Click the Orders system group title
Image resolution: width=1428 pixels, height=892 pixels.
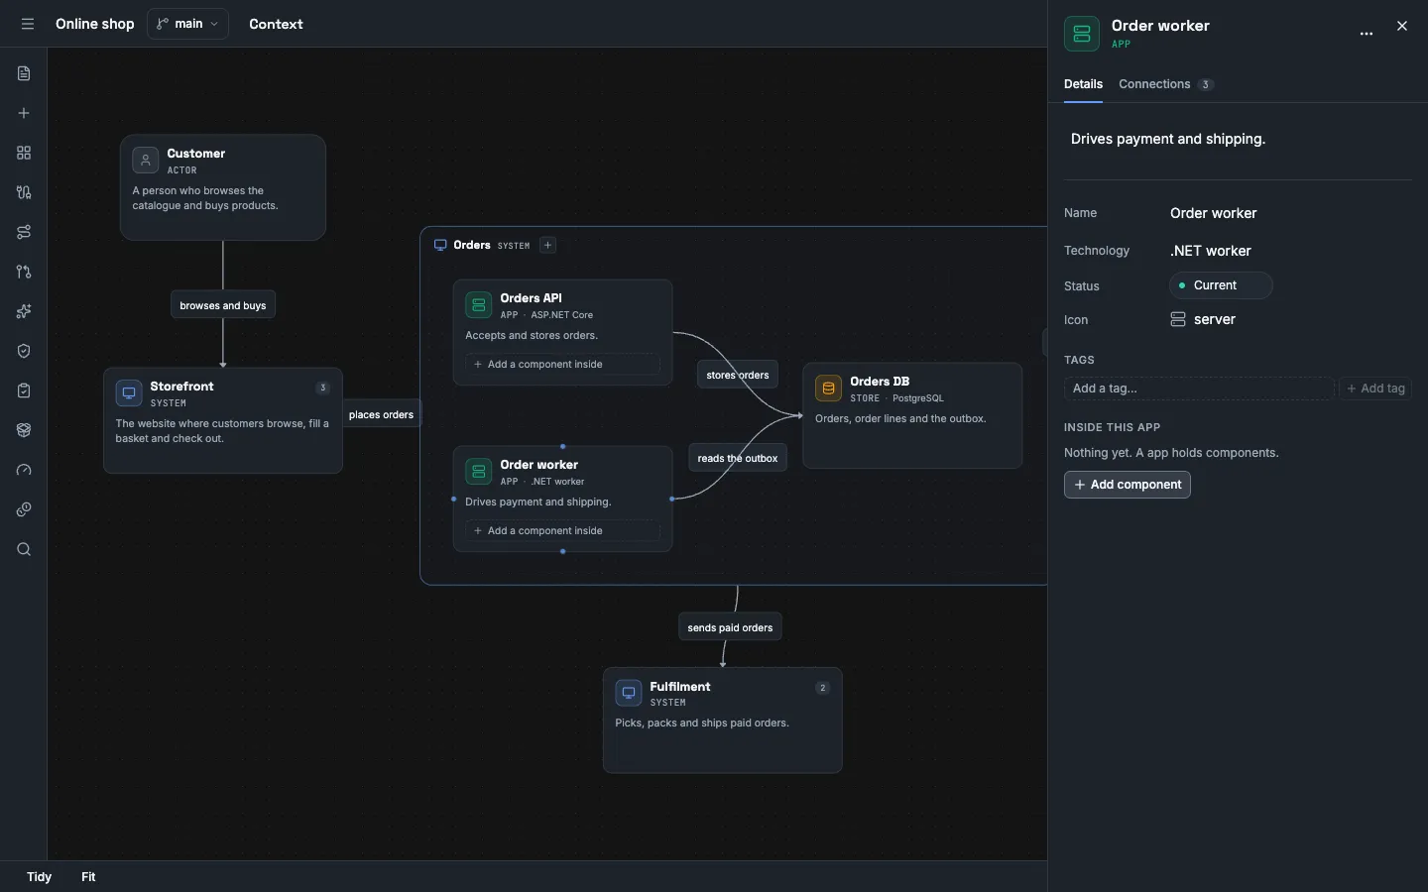[x=472, y=245]
